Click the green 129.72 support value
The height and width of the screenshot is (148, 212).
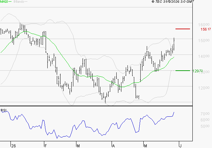coord(197,71)
